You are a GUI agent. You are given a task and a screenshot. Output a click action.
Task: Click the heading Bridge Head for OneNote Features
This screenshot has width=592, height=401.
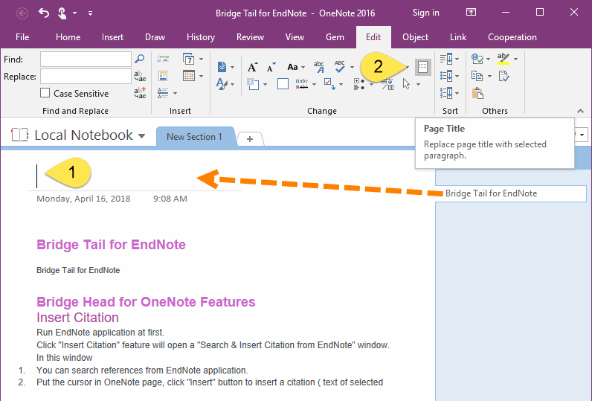(x=146, y=302)
